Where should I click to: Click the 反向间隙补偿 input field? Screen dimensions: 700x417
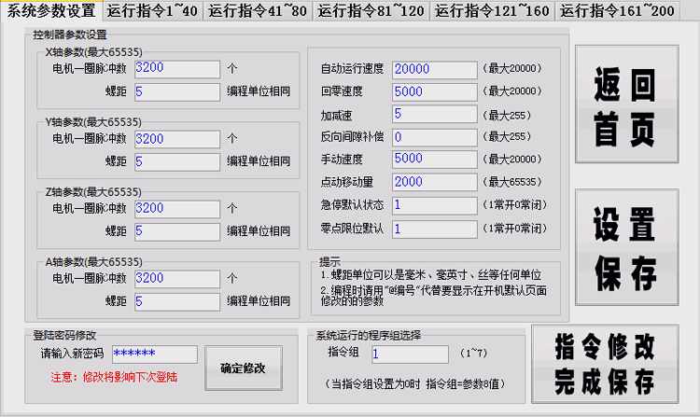click(x=435, y=136)
